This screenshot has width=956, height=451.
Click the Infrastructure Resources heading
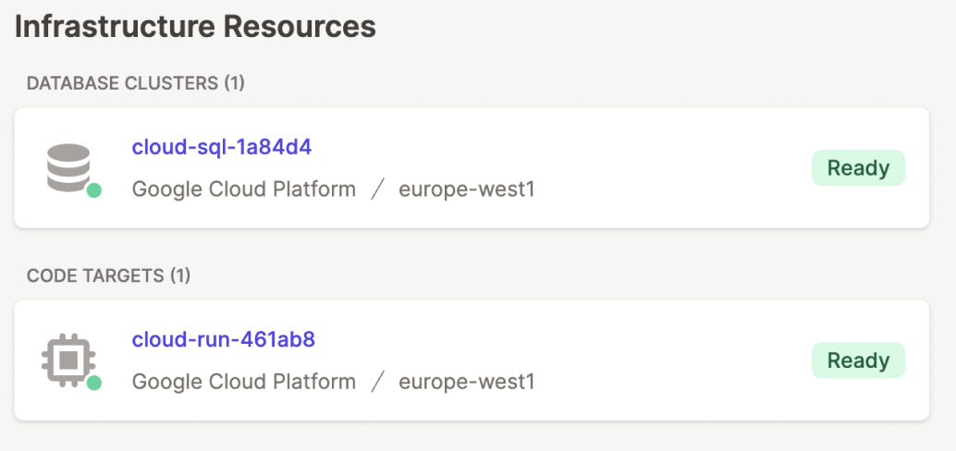coord(195,28)
